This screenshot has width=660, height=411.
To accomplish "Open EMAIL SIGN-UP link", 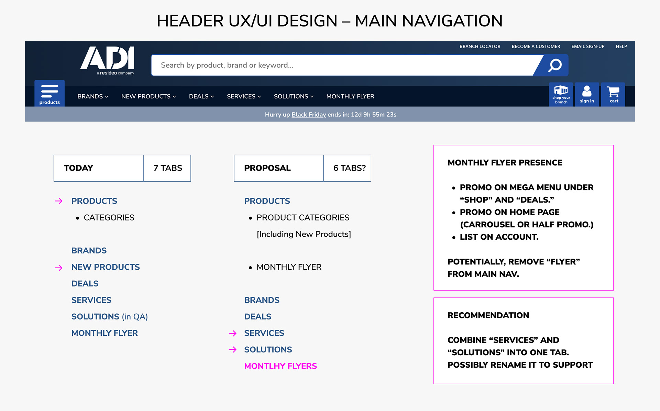I will point(588,46).
